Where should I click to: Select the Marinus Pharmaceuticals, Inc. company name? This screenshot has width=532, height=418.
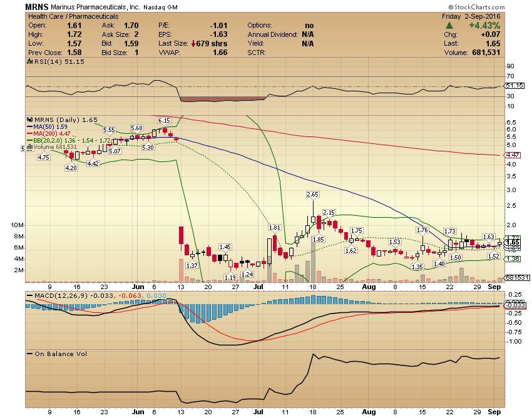click(x=95, y=7)
